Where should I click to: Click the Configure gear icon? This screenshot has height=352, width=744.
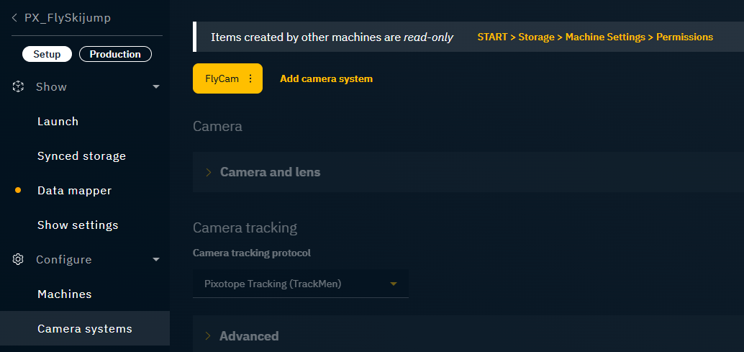(x=19, y=259)
